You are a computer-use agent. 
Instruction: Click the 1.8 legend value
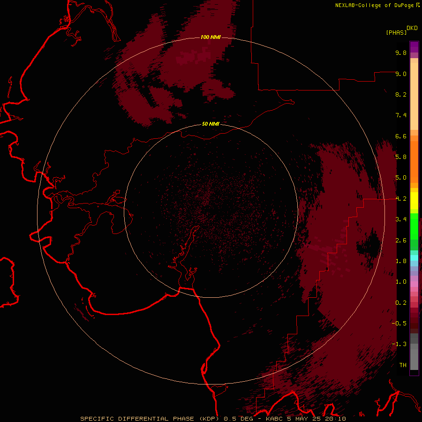tap(401, 261)
